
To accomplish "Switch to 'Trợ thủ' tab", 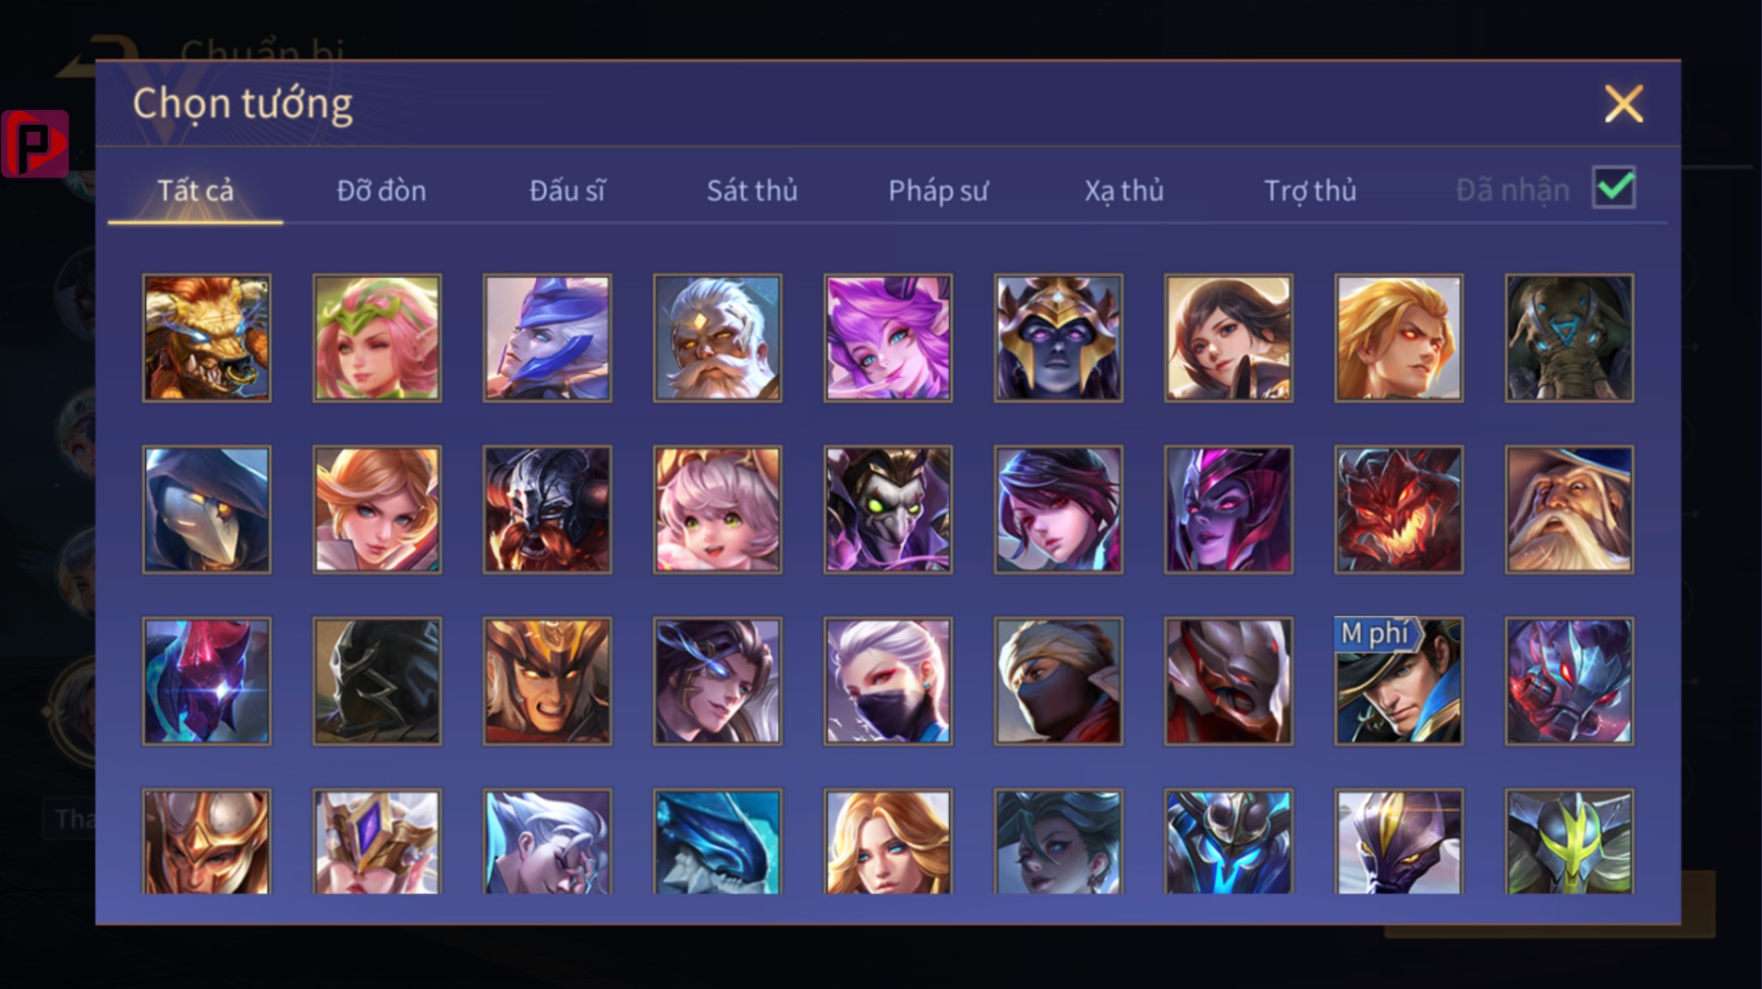I will (1310, 190).
